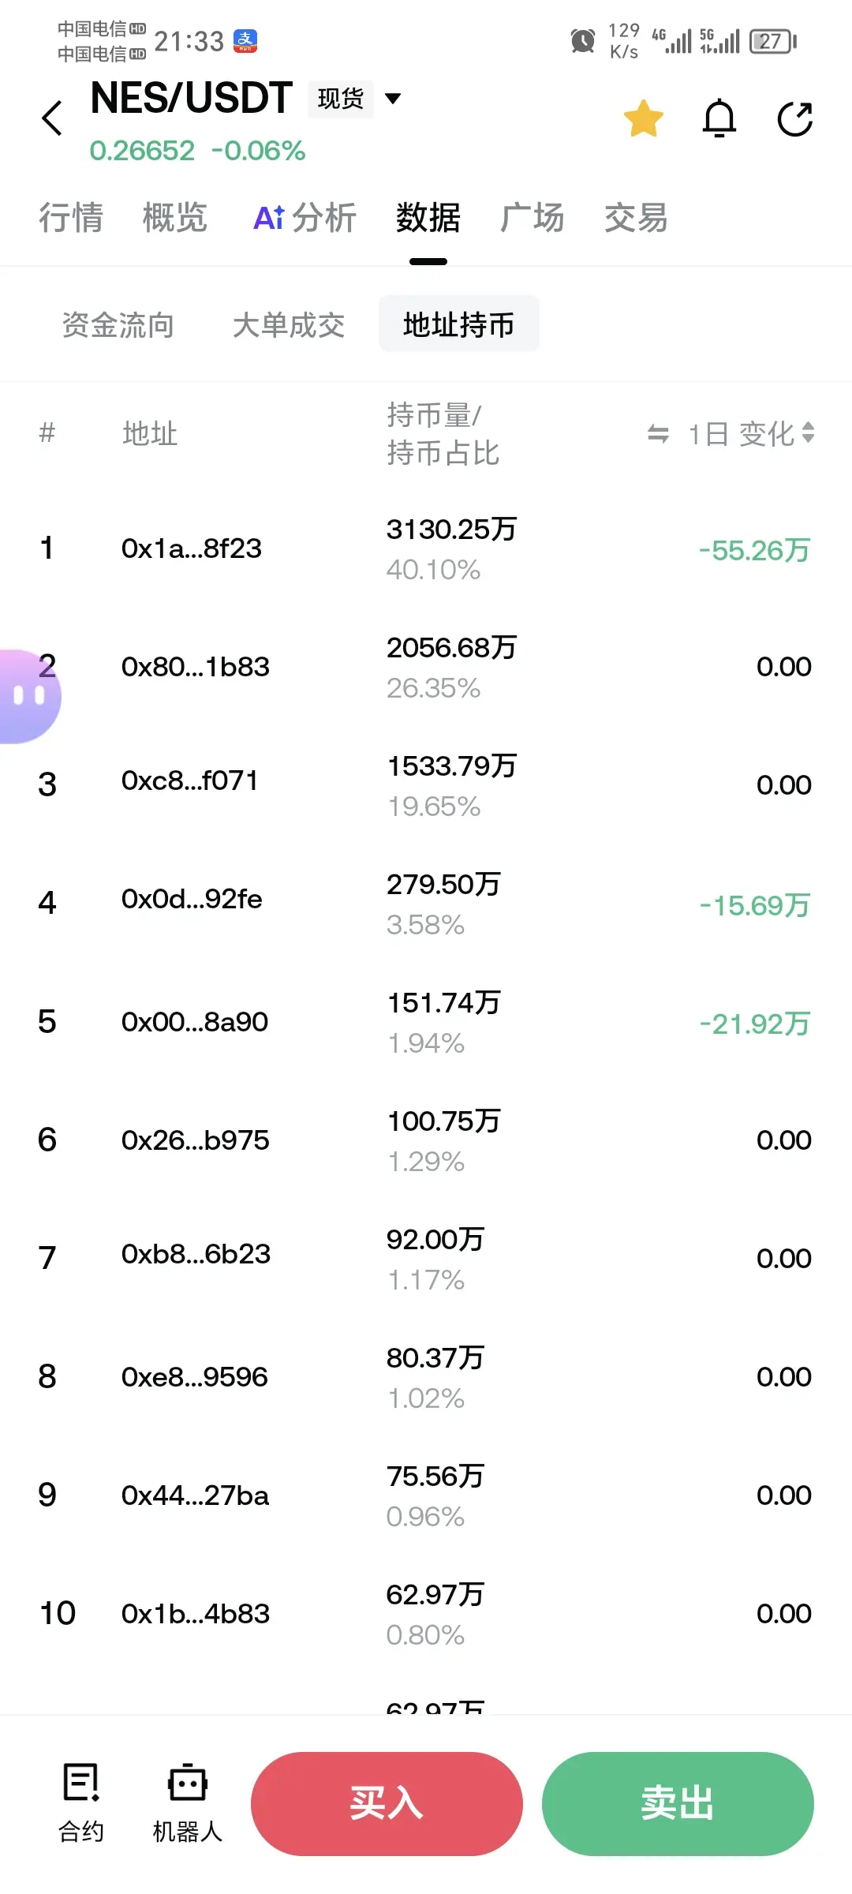Tap the share icon
The height and width of the screenshot is (1894, 852).
(795, 119)
